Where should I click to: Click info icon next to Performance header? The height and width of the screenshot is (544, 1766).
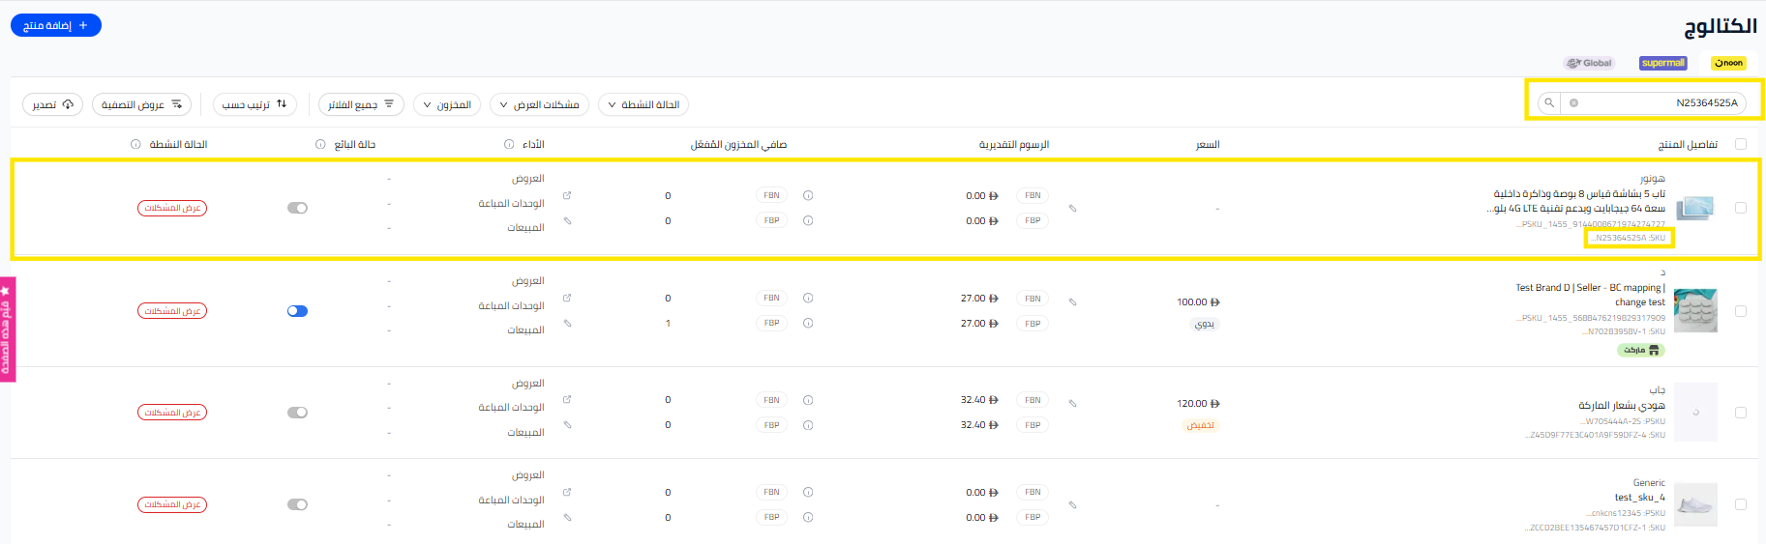(509, 144)
